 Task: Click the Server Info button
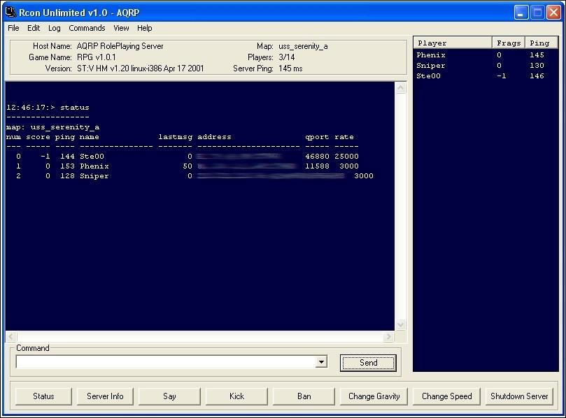[105, 396]
